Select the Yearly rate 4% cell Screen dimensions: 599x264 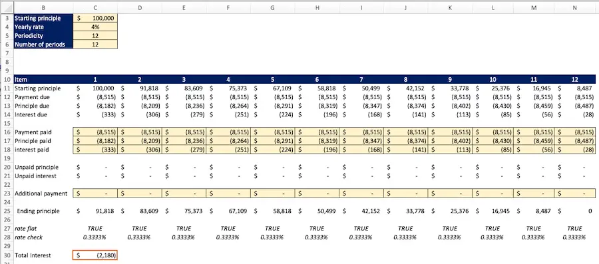95,27
